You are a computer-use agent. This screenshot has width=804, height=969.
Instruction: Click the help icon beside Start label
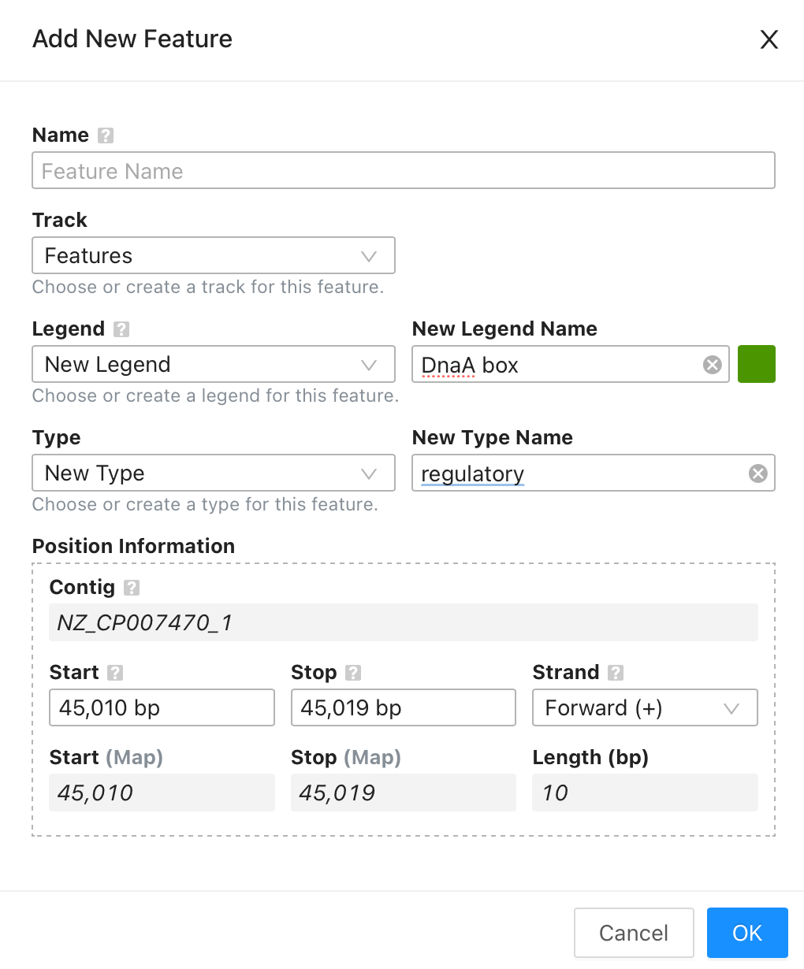(115, 673)
